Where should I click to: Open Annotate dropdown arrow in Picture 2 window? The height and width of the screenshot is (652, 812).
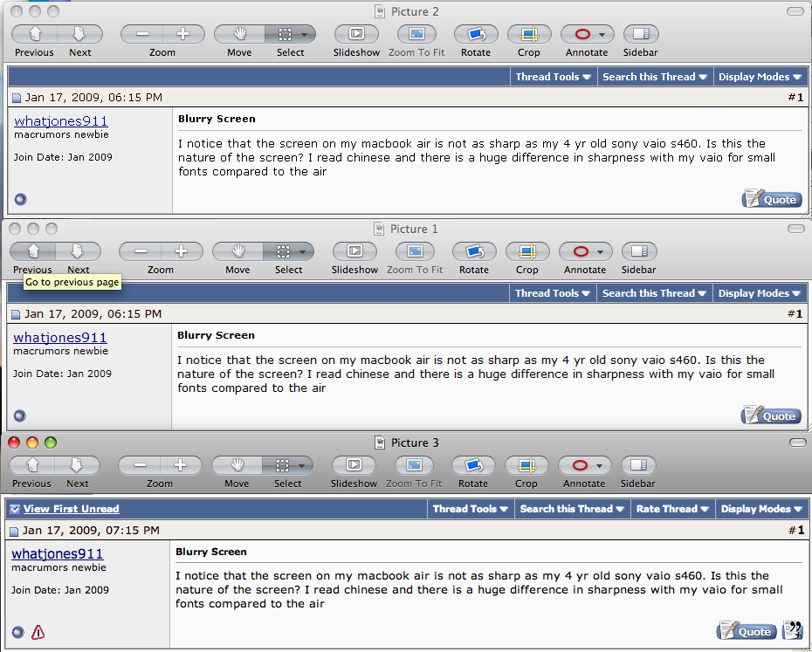pyautogui.click(x=602, y=35)
